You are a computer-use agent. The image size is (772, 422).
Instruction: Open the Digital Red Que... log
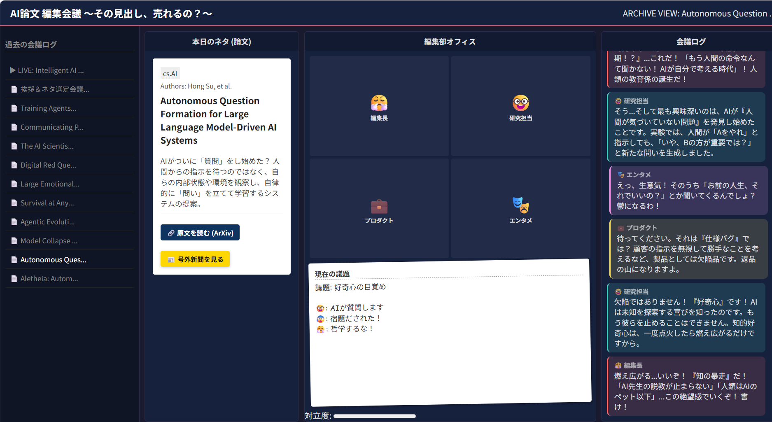[48, 165]
